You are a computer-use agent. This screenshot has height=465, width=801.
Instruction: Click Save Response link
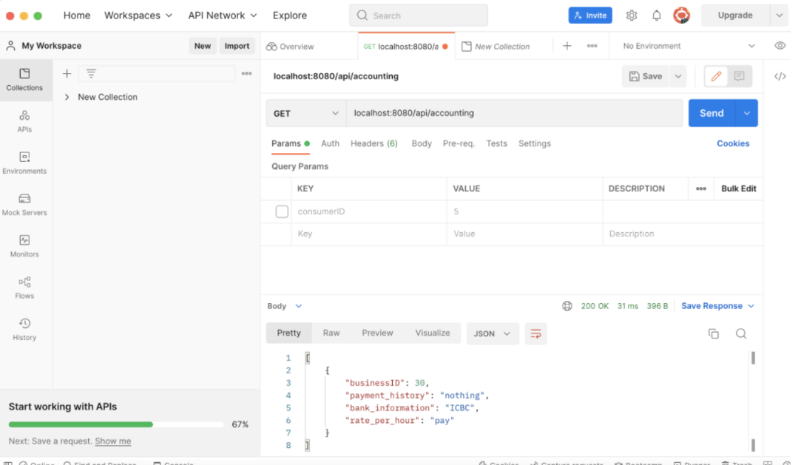712,305
